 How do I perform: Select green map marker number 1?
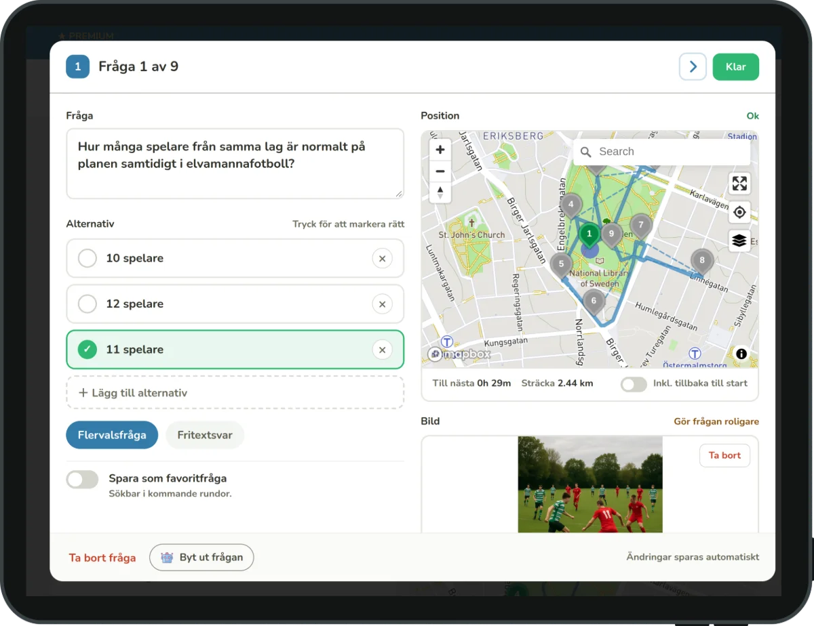pos(589,236)
